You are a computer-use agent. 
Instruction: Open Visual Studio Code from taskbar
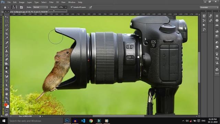(x=83, y=121)
